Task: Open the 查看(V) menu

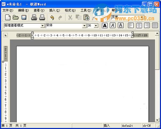Action: click(x=39, y=10)
